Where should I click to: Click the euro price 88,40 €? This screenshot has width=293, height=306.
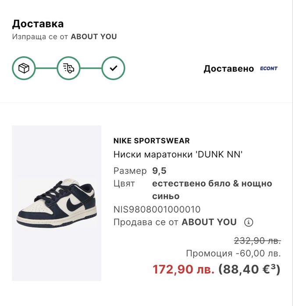[x=249, y=269]
